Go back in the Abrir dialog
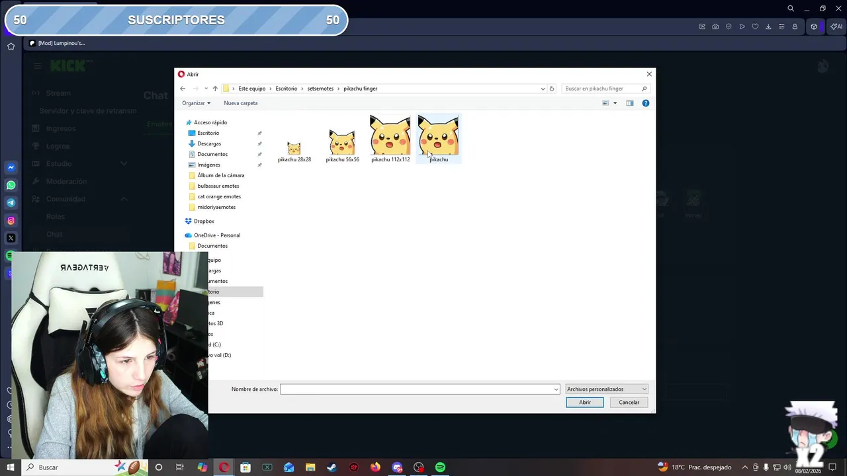847x476 pixels. coord(183,89)
